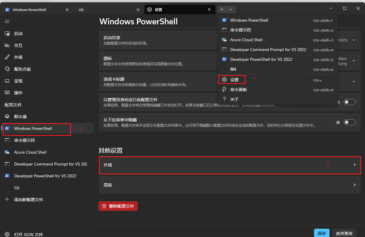Click the red 删除配置文件 button

click(x=118, y=206)
